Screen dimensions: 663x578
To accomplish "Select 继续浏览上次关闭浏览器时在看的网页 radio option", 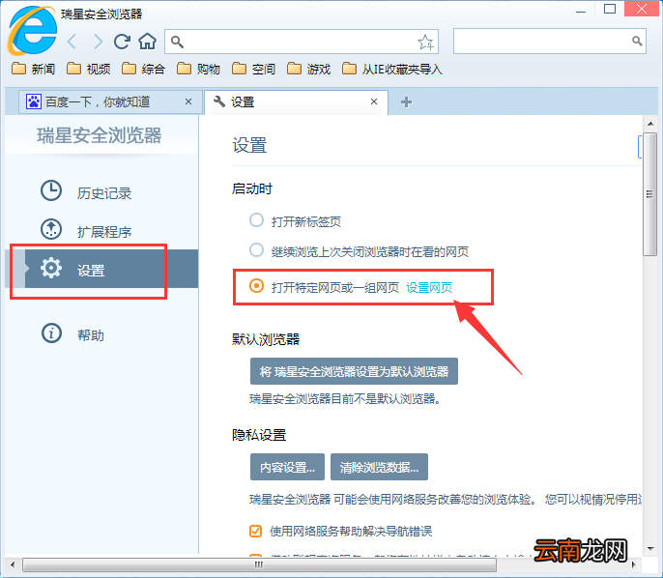I will tap(256, 250).
